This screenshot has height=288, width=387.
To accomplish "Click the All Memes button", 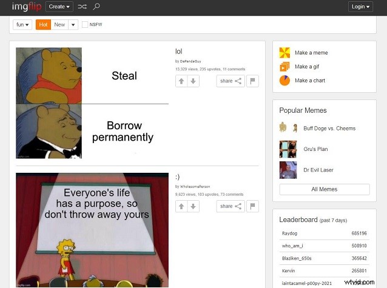I will (325, 189).
